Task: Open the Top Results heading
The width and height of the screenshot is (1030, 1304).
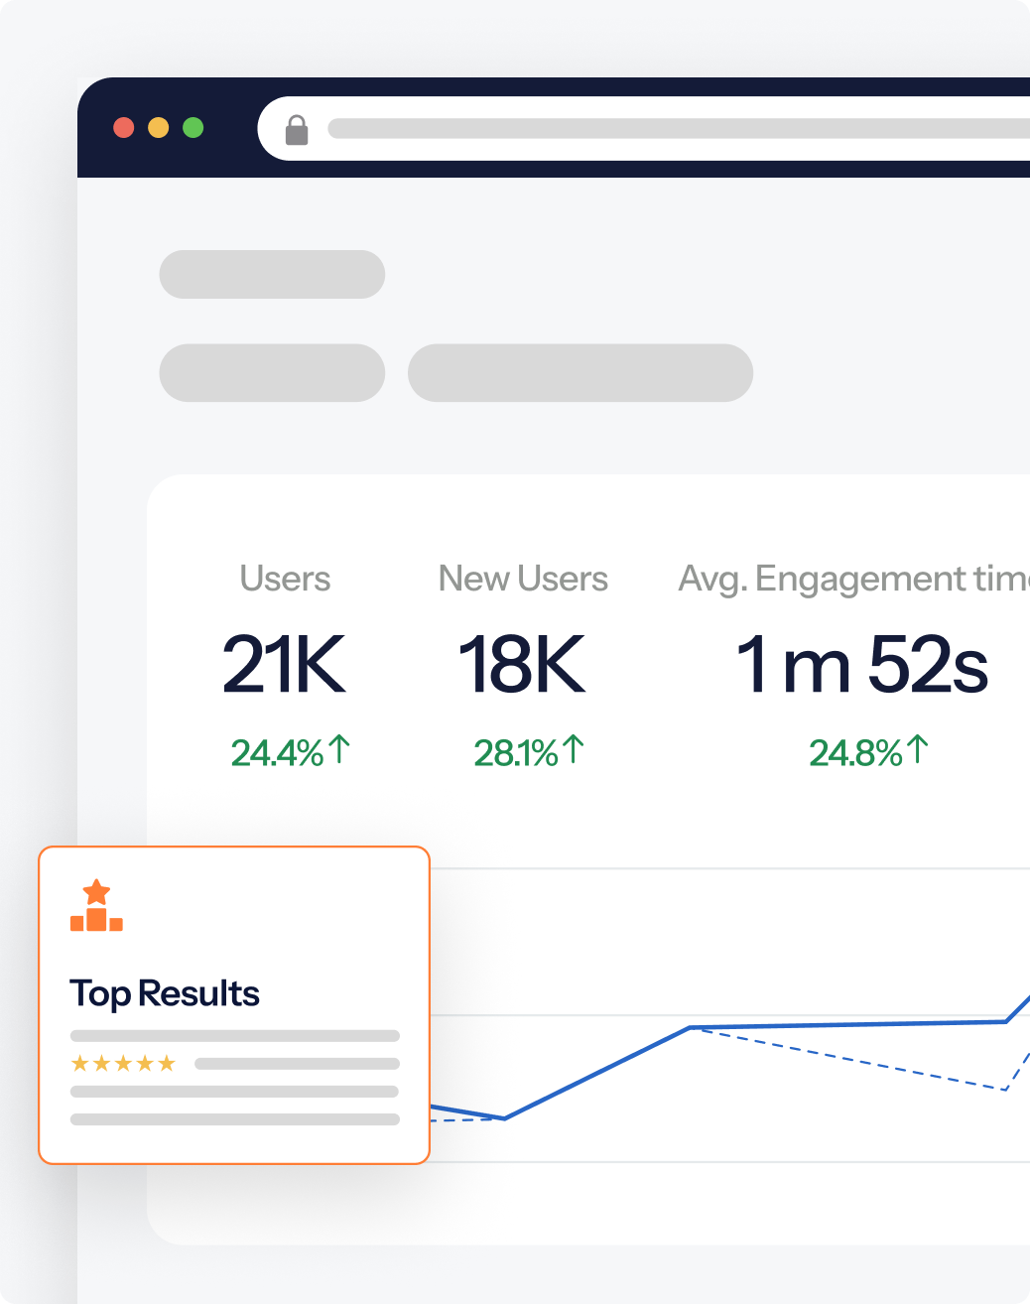Action: click(x=165, y=993)
